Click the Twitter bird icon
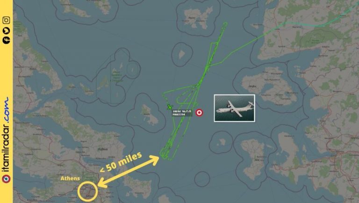 (6, 30)
